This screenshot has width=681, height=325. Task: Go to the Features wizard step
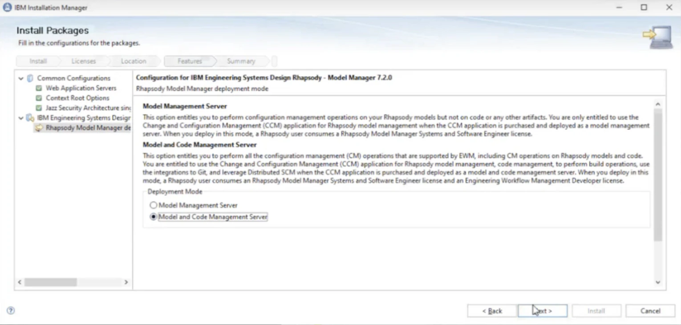click(x=190, y=61)
